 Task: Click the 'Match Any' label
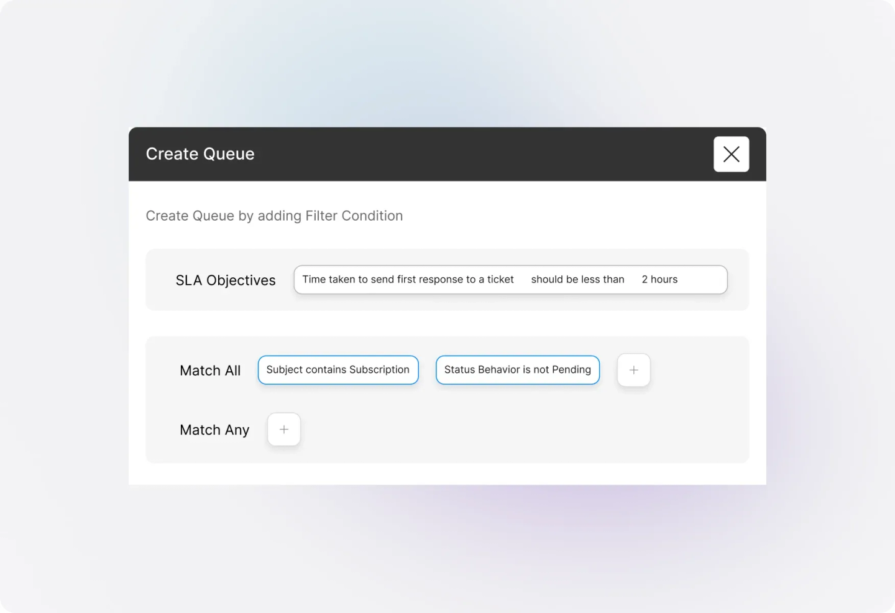(214, 430)
